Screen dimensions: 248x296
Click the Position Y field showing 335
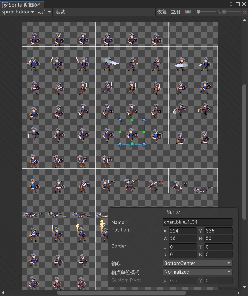pyautogui.click(x=218, y=231)
